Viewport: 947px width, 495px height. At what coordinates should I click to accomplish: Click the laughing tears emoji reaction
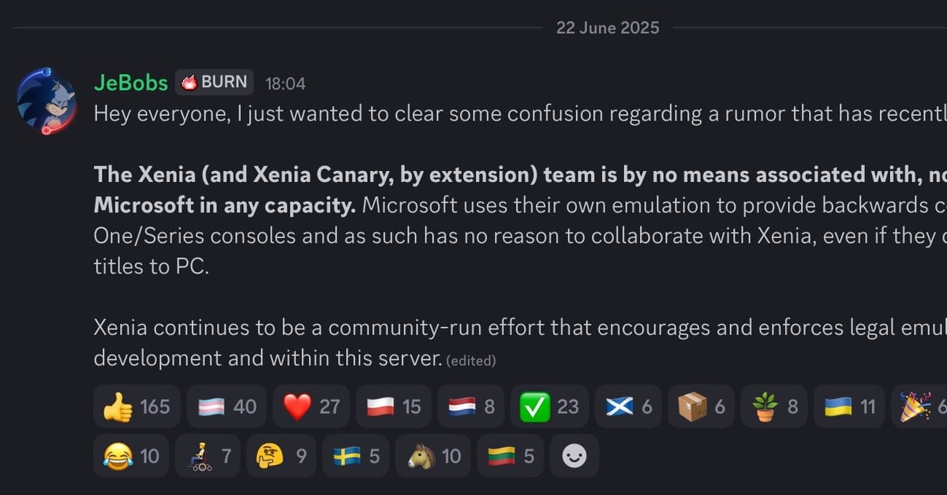(131, 456)
